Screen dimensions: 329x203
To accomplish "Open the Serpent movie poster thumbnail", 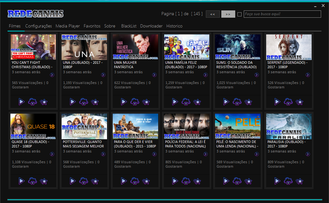I will pos(289,47).
